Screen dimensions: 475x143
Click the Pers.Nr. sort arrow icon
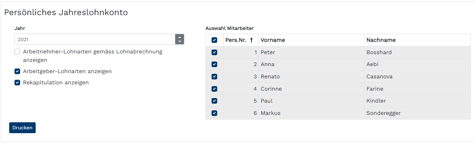251,40
